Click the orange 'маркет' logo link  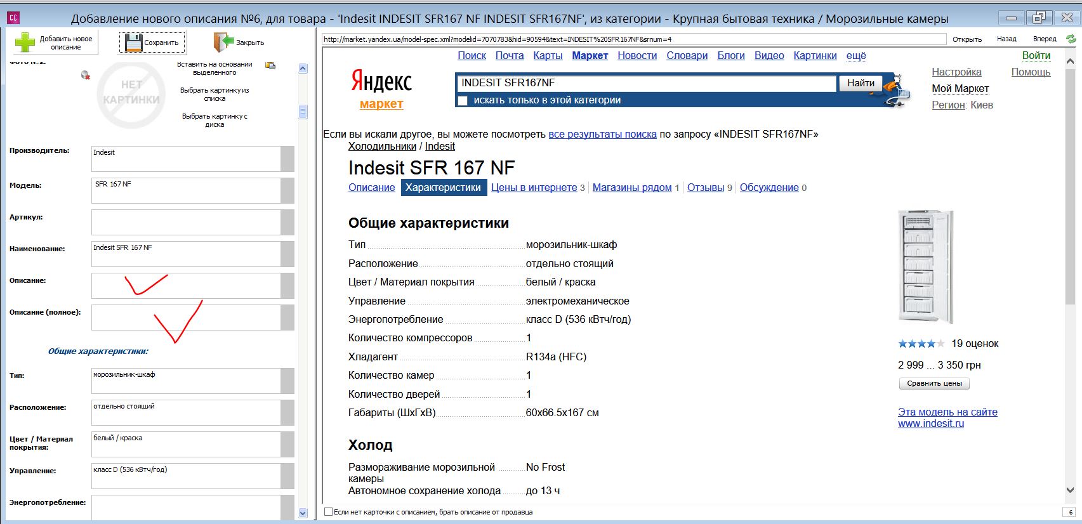tap(381, 104)
